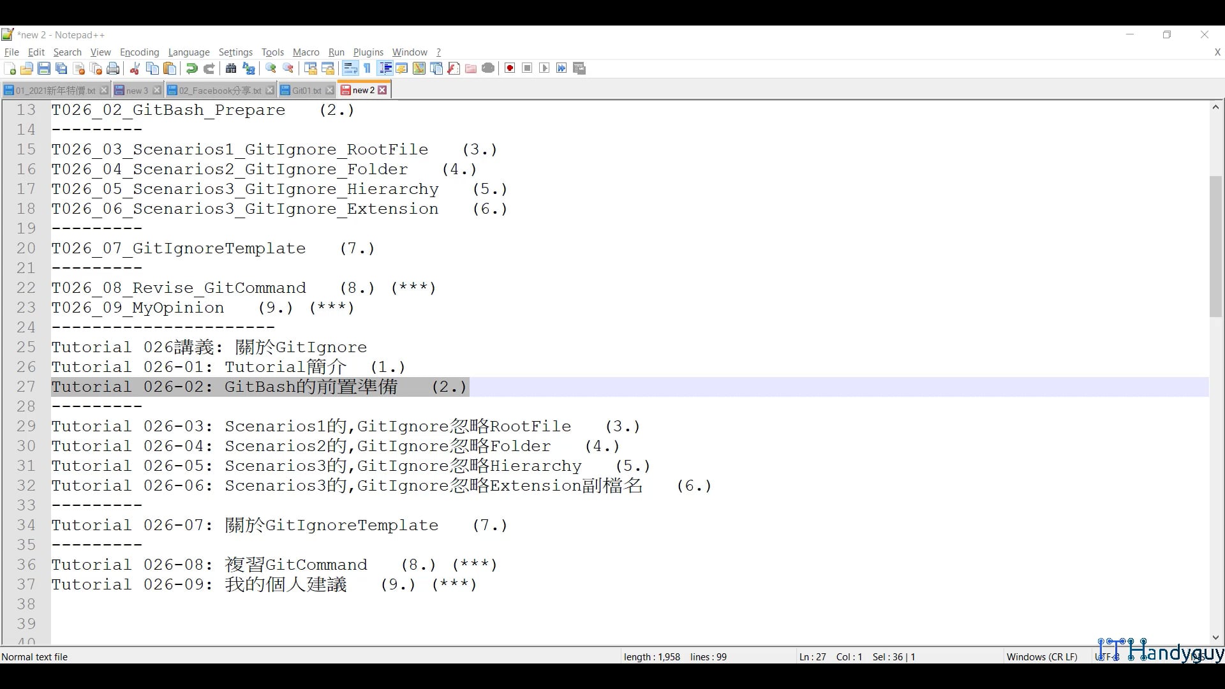Open the Language menu
The image size is (1225, 689).
click(x=189, y=52)
